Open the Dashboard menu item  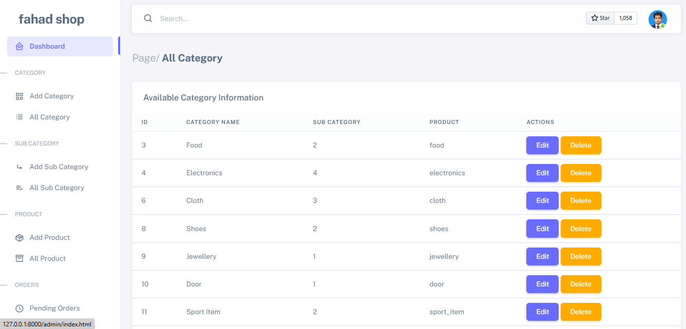click(60, 46)
